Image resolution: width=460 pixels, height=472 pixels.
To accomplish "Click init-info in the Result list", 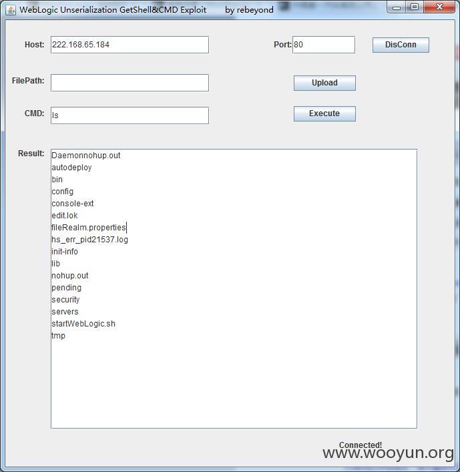I will coord(65,252).
